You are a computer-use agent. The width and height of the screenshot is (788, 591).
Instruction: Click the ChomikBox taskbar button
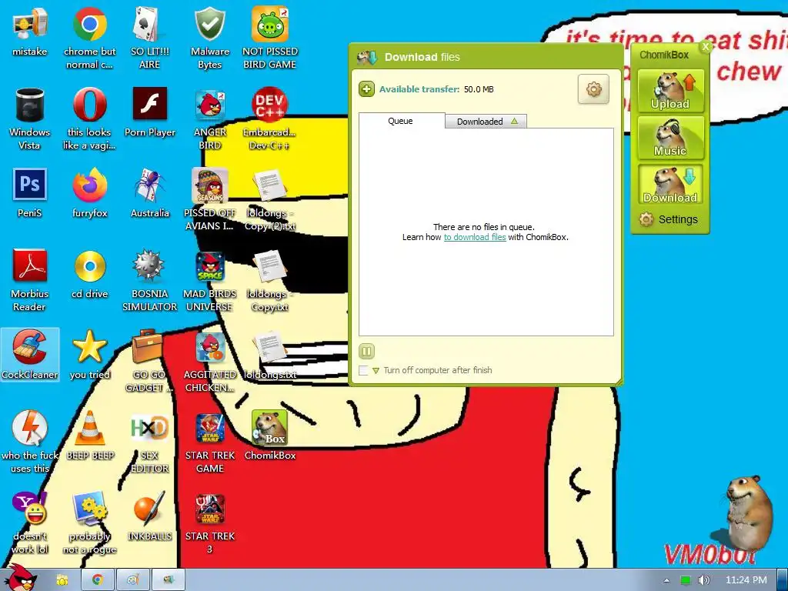pyautogui.click(x=169, y=580)
